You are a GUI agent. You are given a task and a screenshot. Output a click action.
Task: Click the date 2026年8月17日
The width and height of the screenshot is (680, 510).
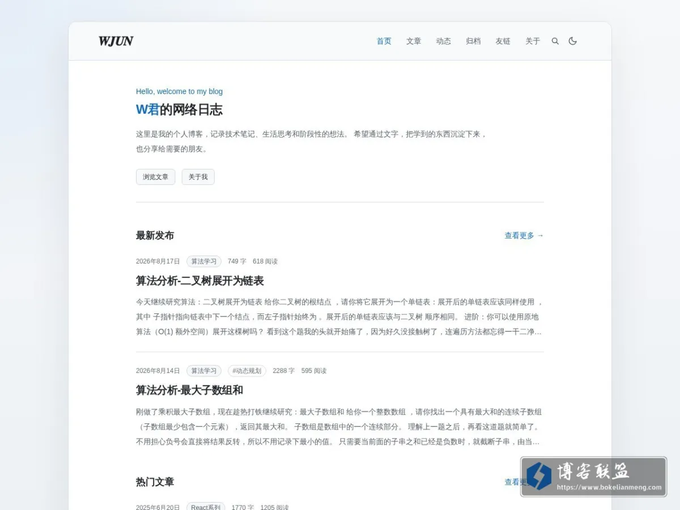(158, 261)
